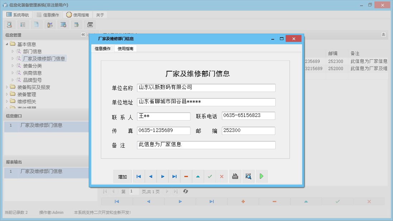Click the 增加 button to add record
This screenshot has width=393, height=221.
pyautogui.click(x=123, y=176)
